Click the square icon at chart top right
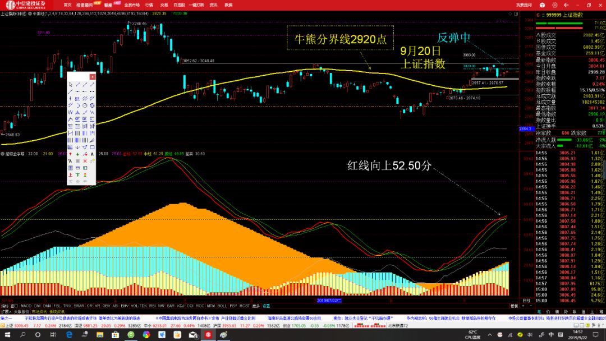The height and width of the screenshot is (341, 606). (516, 13)
